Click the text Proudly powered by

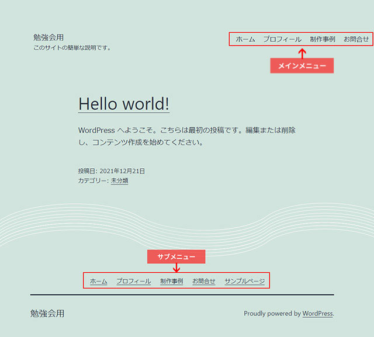pyautogui.click(x=272, y=314)
